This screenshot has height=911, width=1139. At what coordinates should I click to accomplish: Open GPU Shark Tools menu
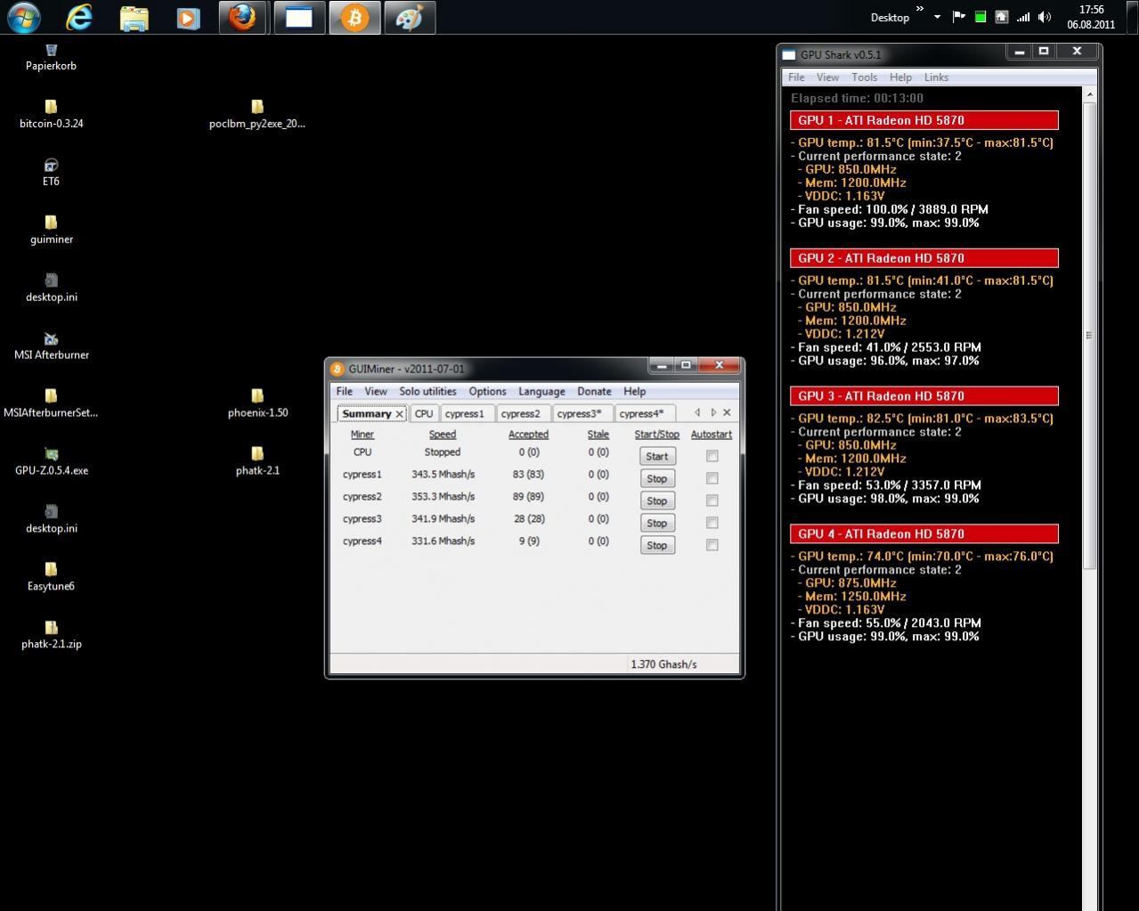click(864, 77)
